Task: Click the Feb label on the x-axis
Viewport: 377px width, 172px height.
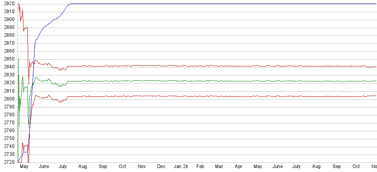Action: pos(200,167)
